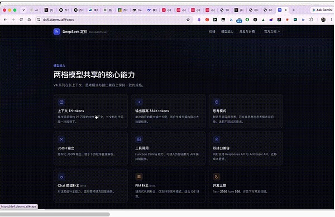Click the orange icon on 并发上限 card
Image resolution: width=335 pixels, height=217 pixels.
(217, 177)
